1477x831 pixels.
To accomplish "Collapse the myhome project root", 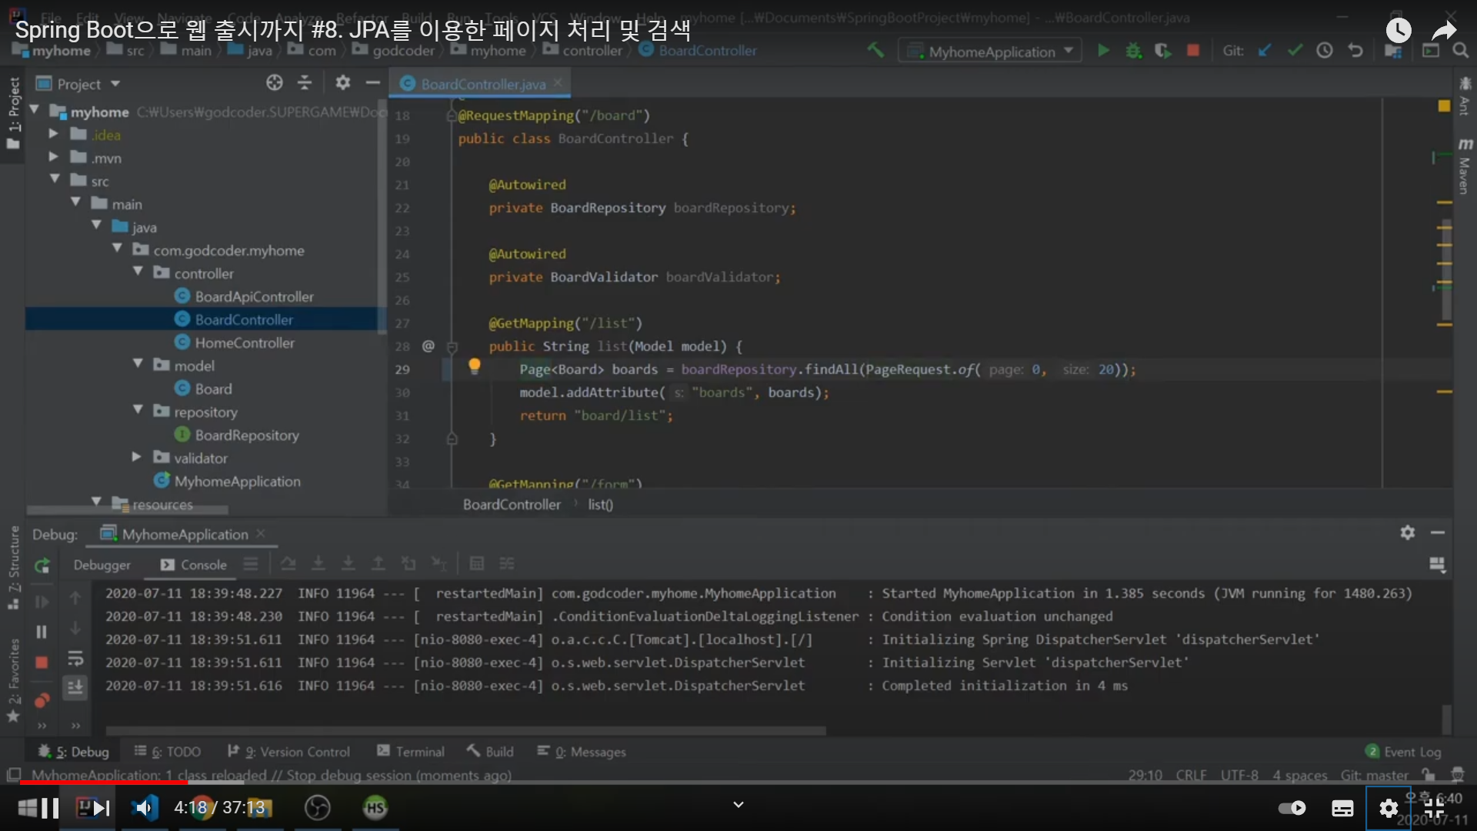I will pos(35,111).
